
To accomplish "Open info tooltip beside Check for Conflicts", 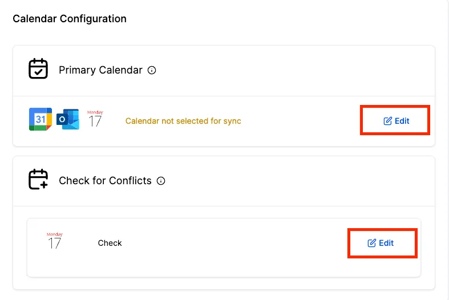I will [x=161, y=181].
